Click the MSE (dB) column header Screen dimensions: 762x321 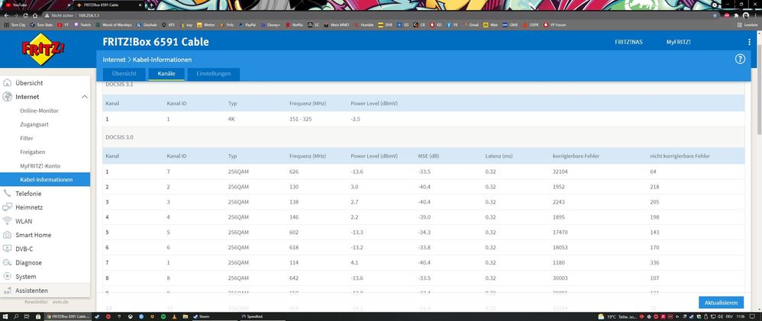pyautogui.click(x=428, y=156)
